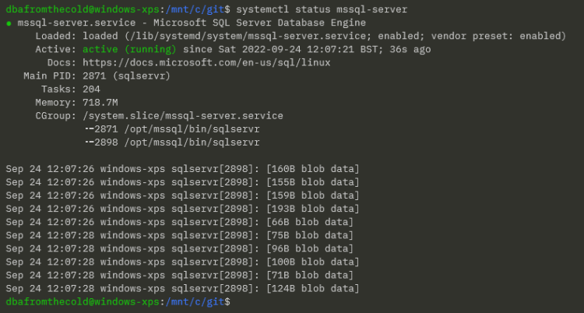Viewport: 584px width, 313px height.
Task: Click the [193B blob data] log entry
Action: click(312, 209)
